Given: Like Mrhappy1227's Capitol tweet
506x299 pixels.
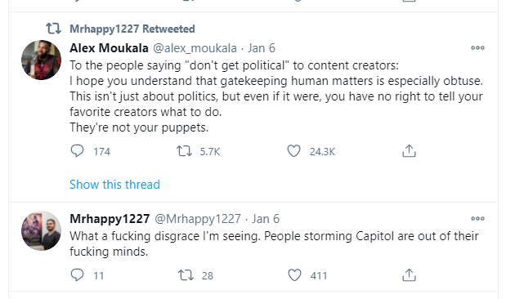Looking at the screenshot, I should pyautogui.click(x=294, y=275).
